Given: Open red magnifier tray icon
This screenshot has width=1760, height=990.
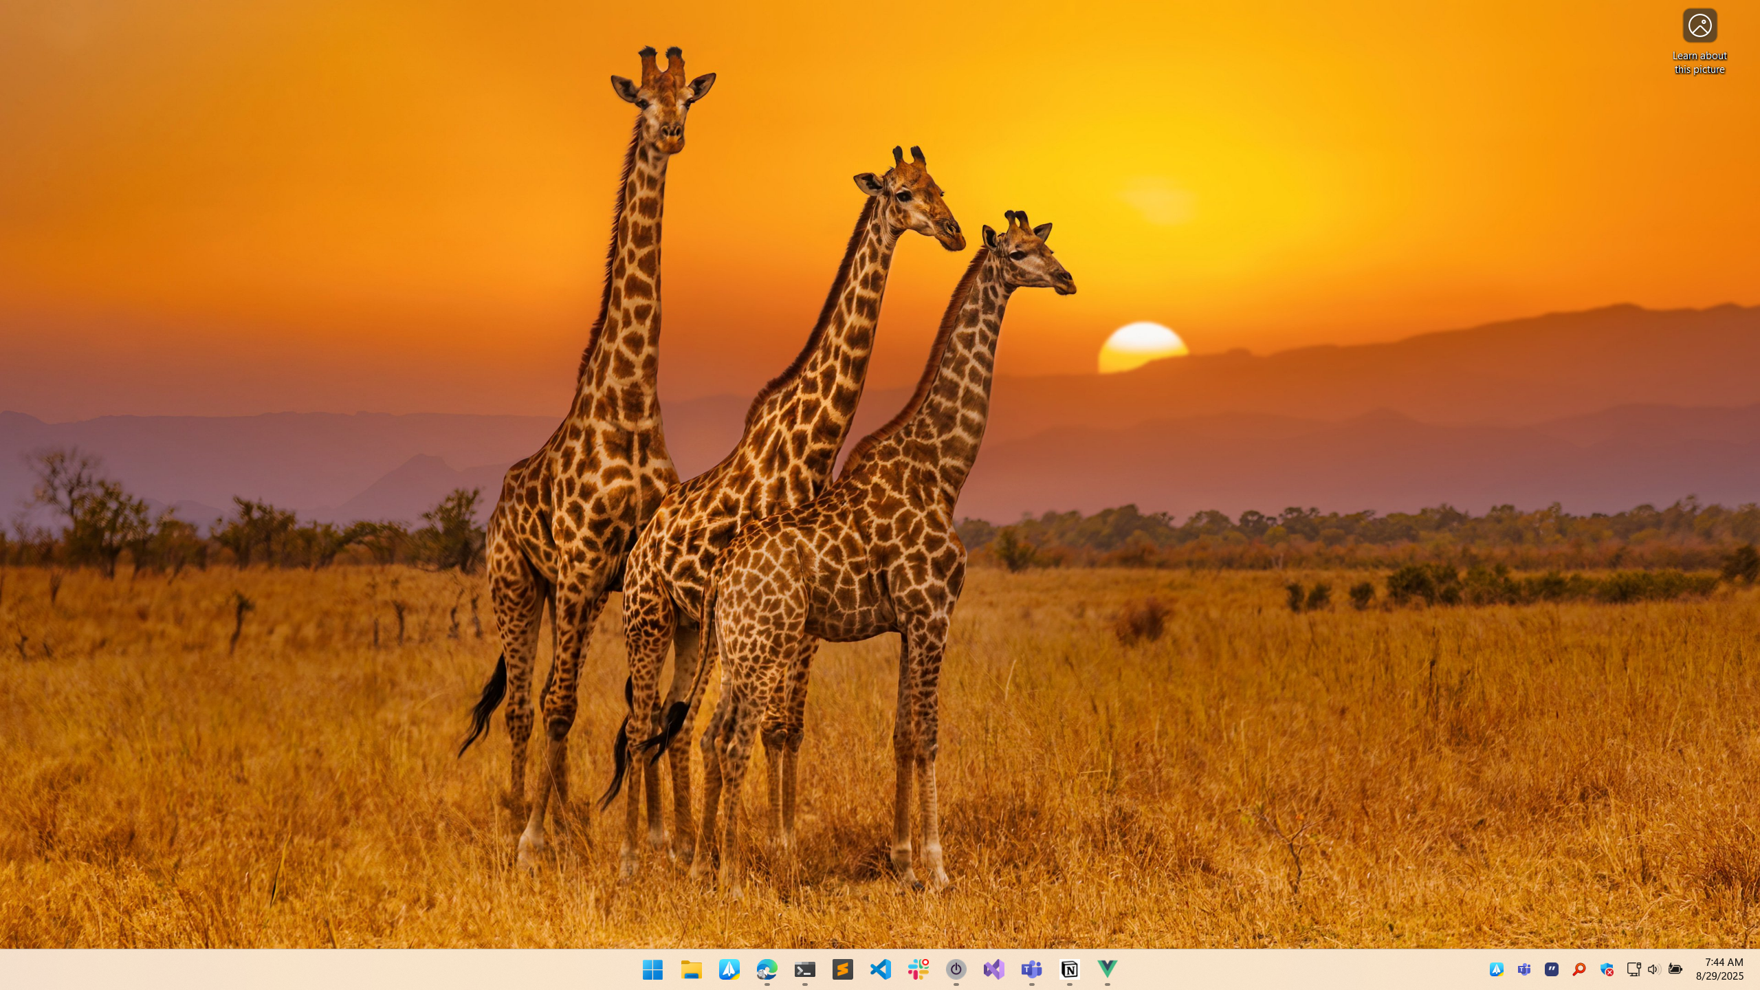Looking at the screenshot, I should click(1578, 969).
